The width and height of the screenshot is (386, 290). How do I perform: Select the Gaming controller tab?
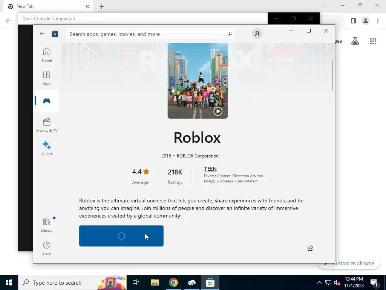click(x=47, y=101)
